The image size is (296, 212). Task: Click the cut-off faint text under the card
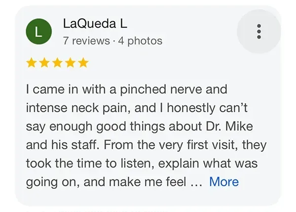pos(96,211)
